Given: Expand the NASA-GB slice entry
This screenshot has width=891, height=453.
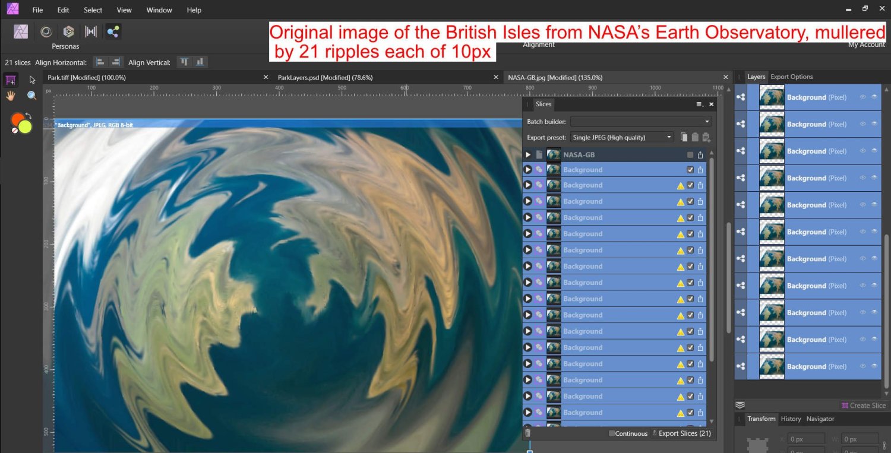Looking at the screenshot, I should pyautogui.click(x=527, y=154).
